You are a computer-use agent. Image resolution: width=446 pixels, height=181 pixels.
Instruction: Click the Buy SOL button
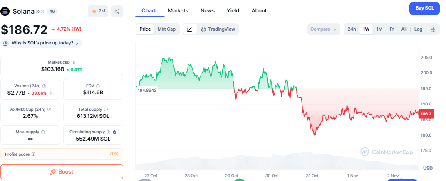tap(424, 8)
